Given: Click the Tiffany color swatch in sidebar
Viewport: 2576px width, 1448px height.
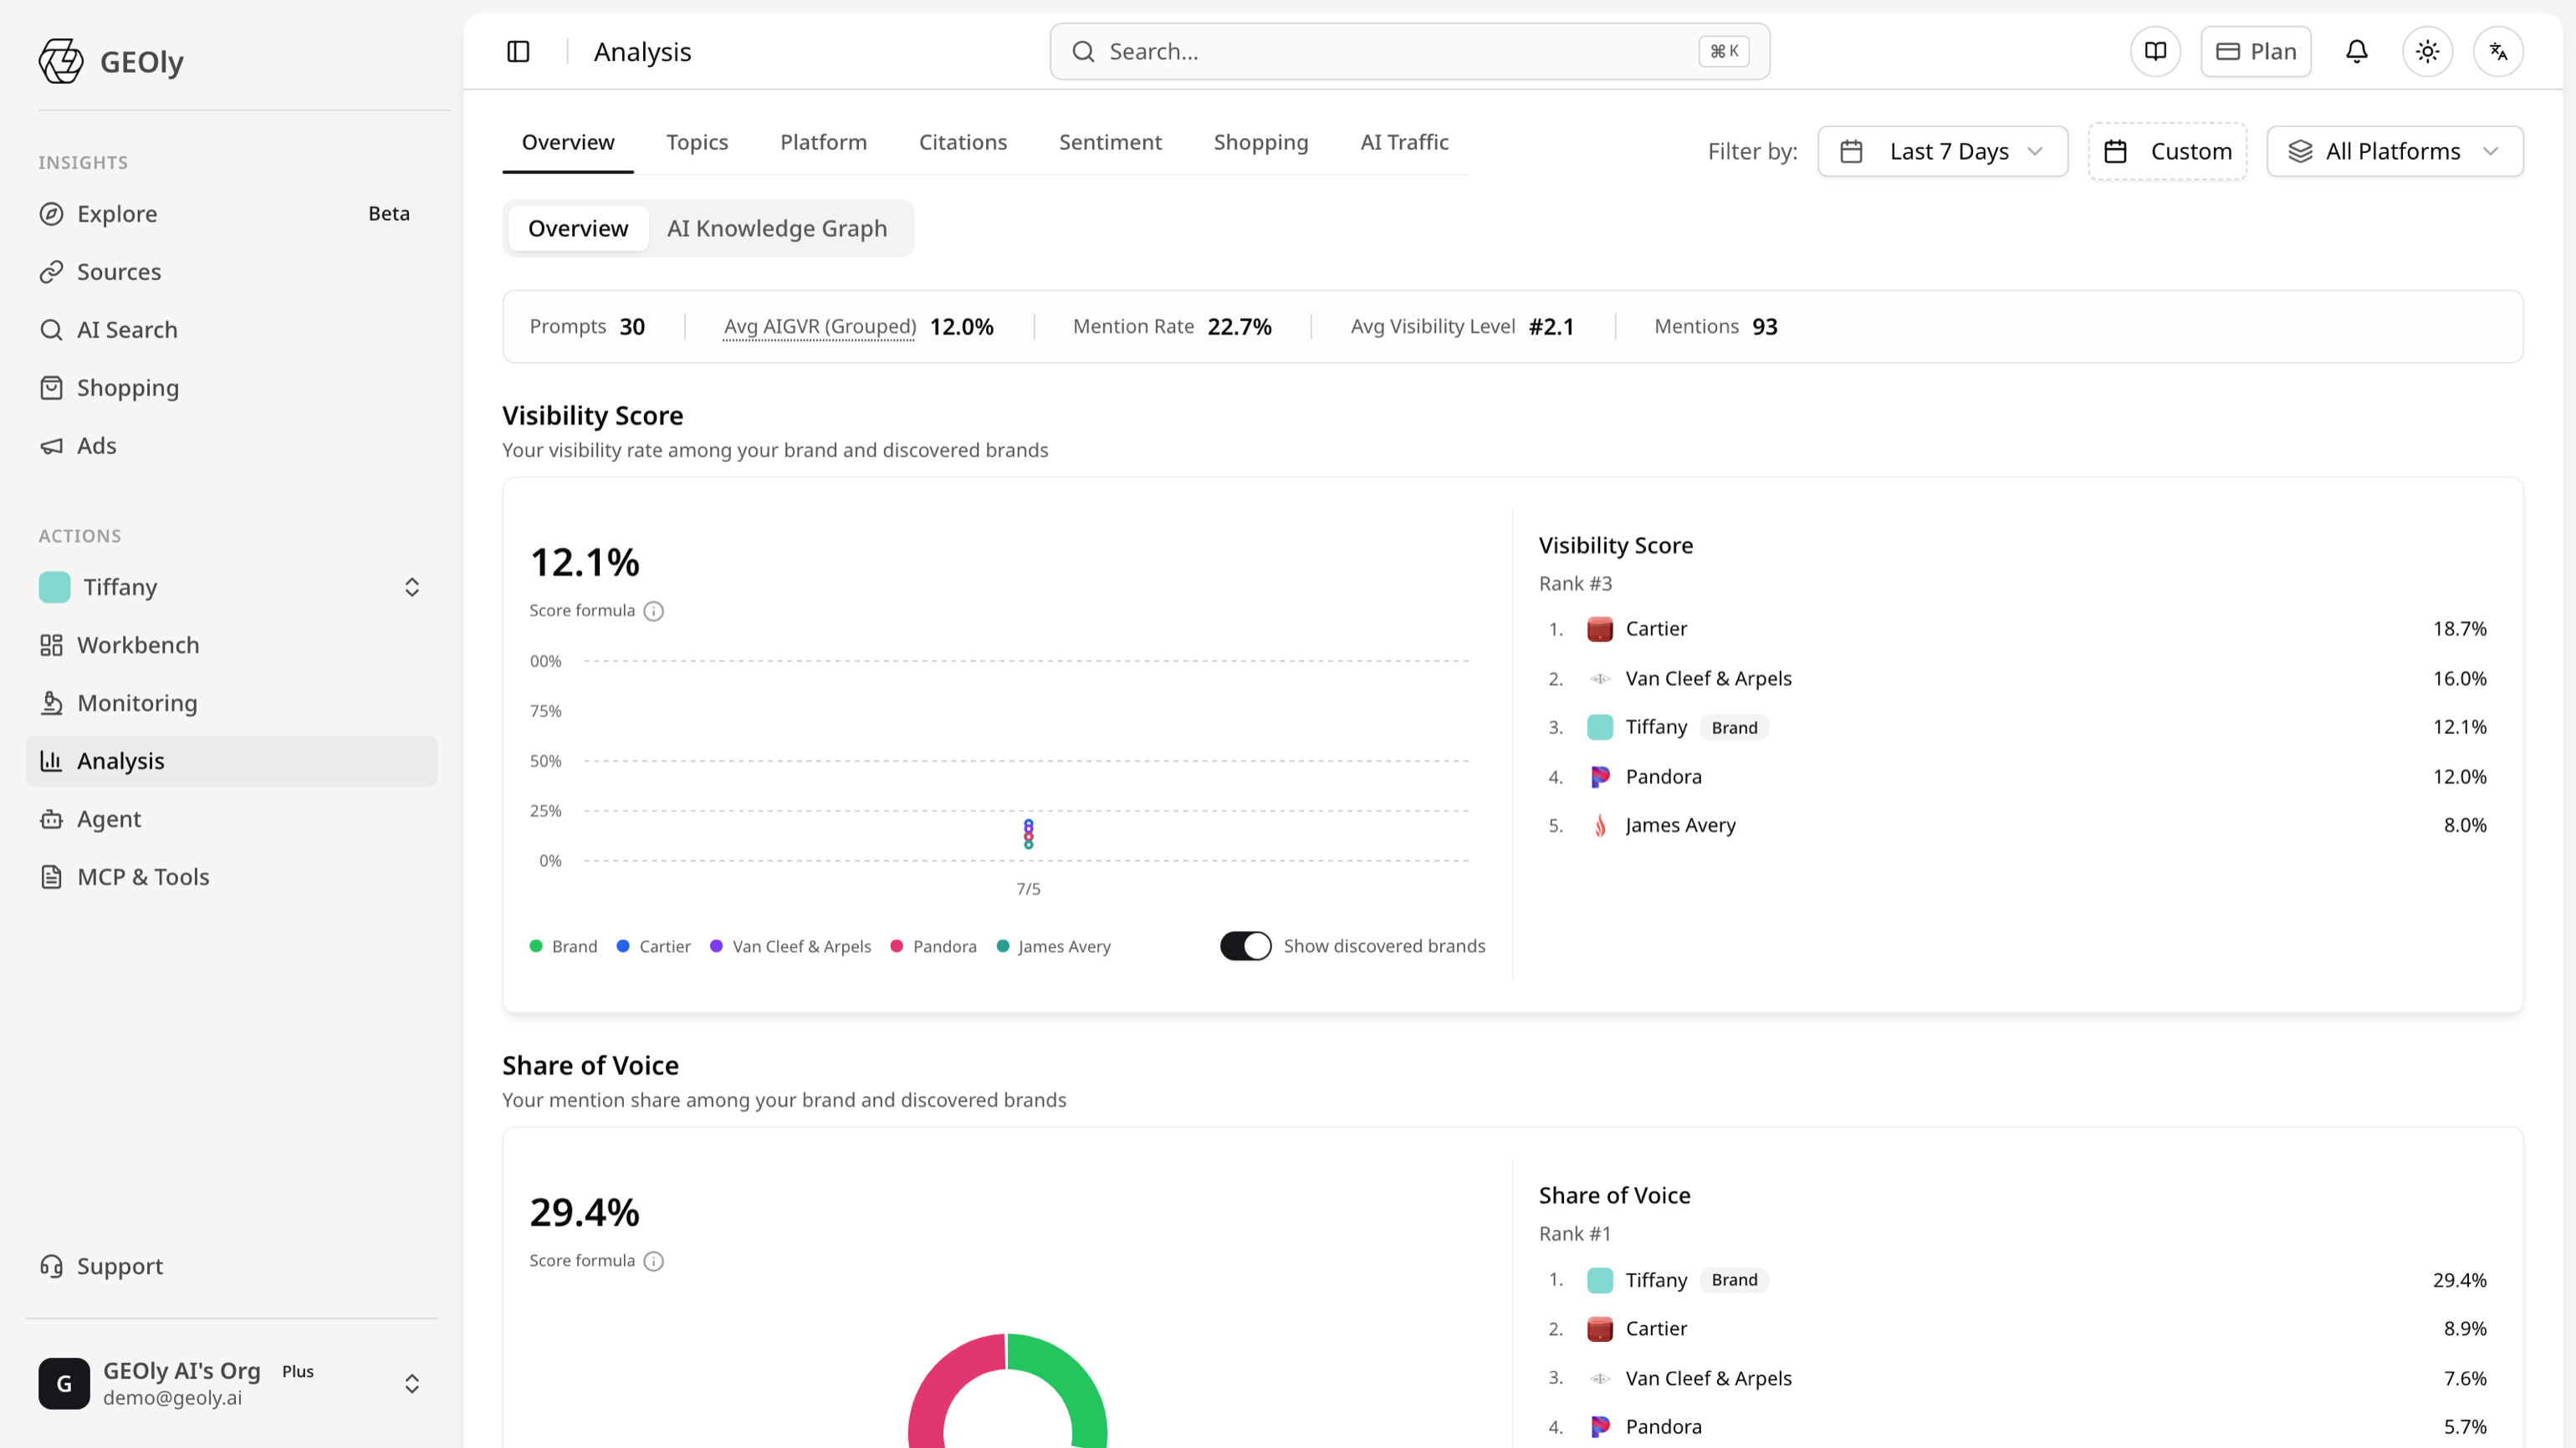Looking at the screenshot, I should (55, 588).
